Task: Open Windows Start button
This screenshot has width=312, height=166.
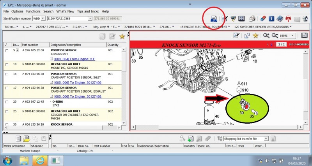Action: pos(7,161)
